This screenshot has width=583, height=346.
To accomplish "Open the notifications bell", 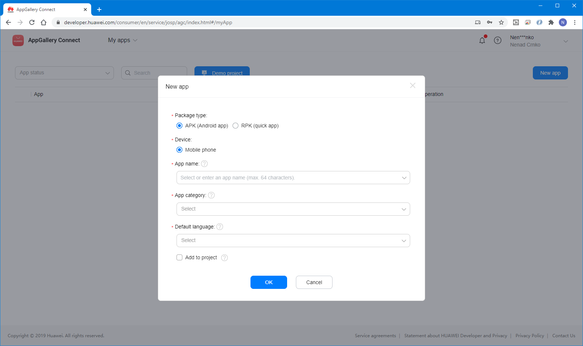I will [x=482, y=40].
